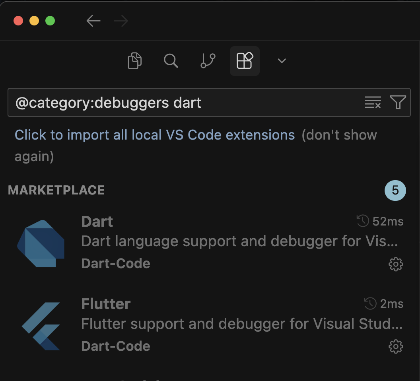Click the Marketplace result count badge 5
The width and height of the screenshot is (420, 381).
tap(395, 190)
